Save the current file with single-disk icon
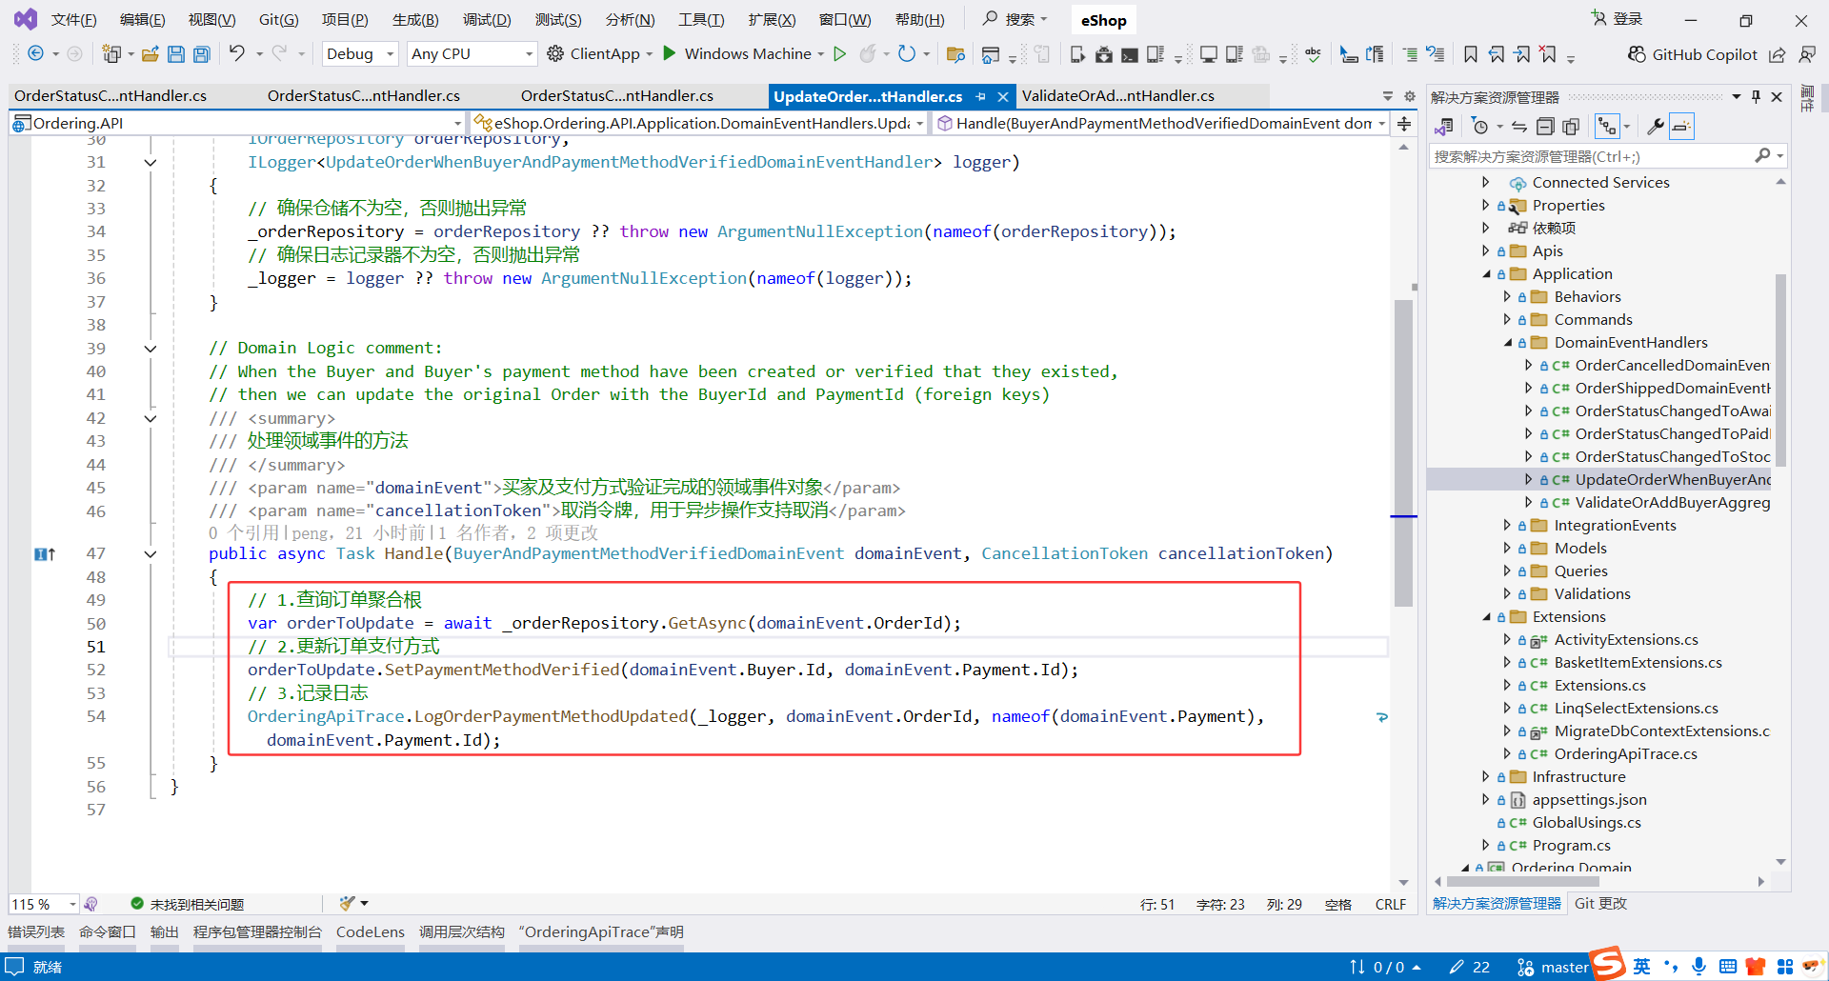 point(176,54)
